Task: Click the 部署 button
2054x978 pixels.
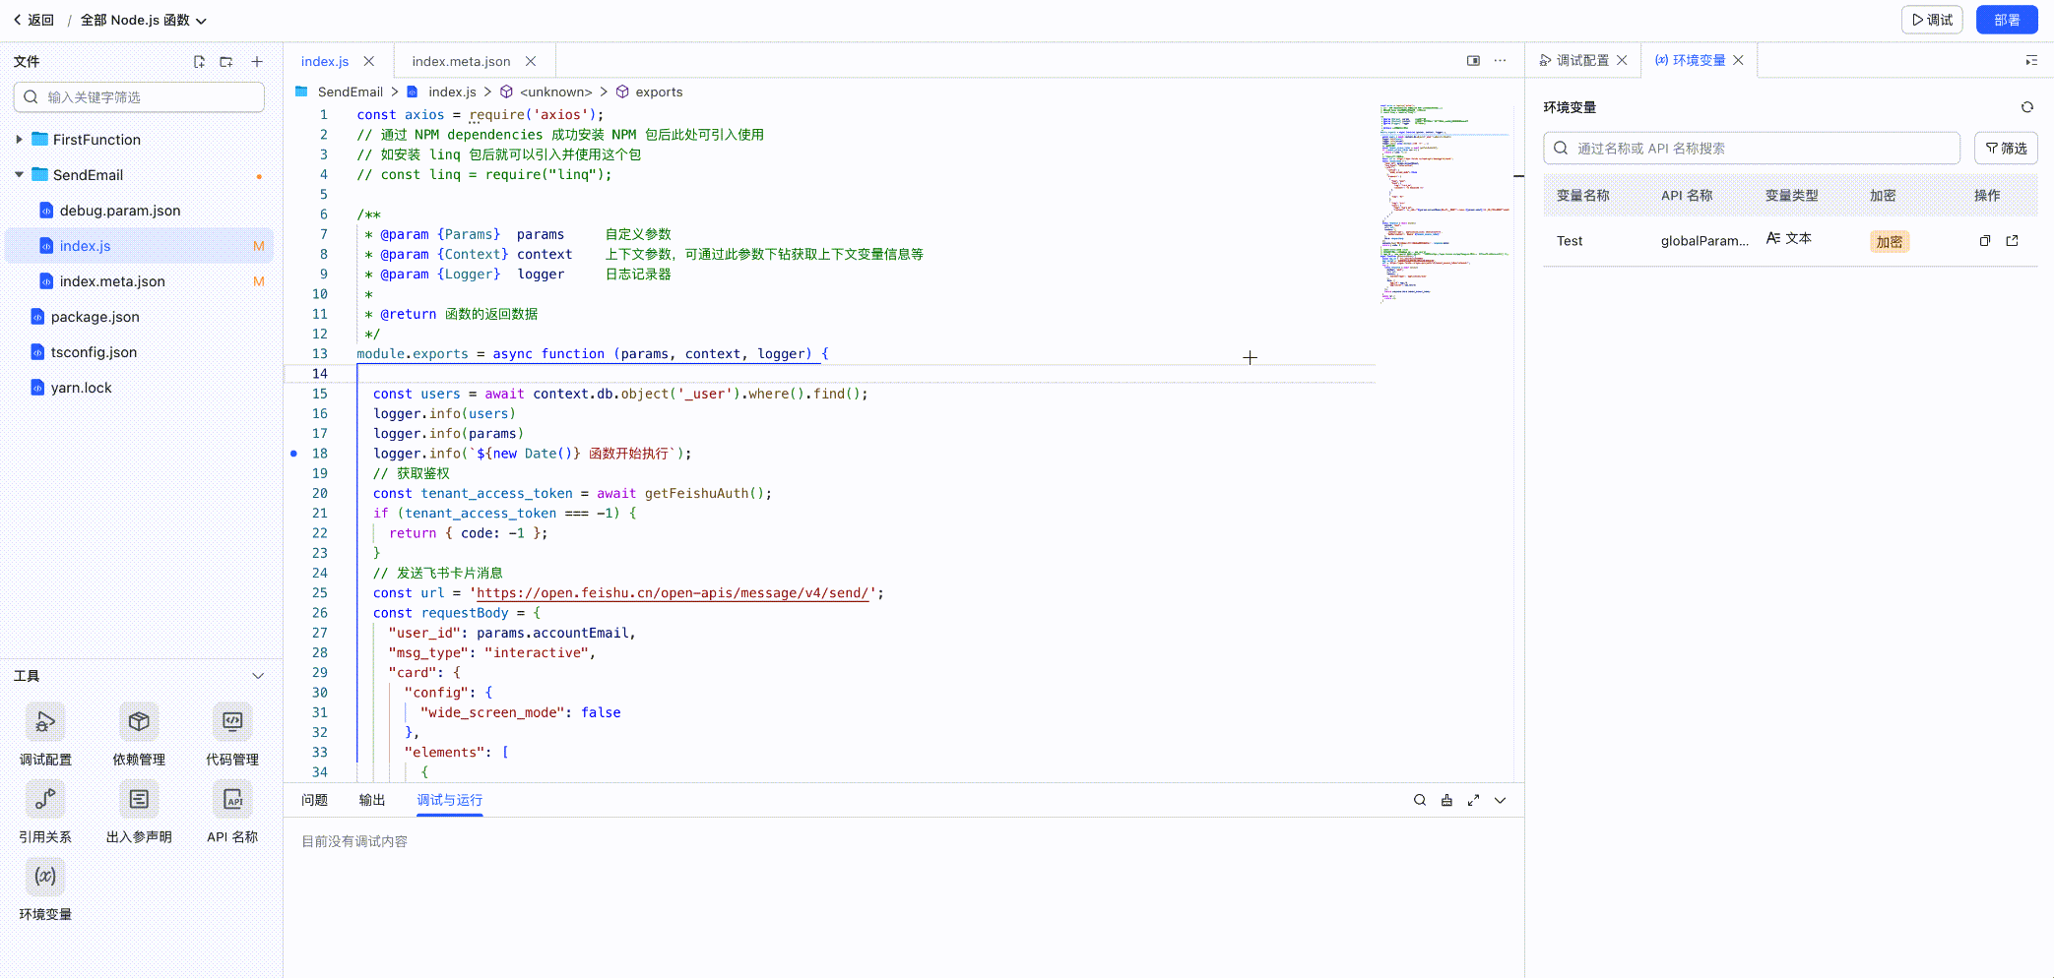Action: click(x=2007, y=20)
